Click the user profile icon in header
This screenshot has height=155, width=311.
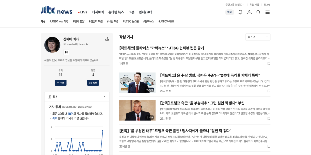click(x=249, y=12)
